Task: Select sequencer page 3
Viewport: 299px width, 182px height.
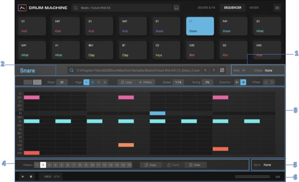Action: click(99, 82)
